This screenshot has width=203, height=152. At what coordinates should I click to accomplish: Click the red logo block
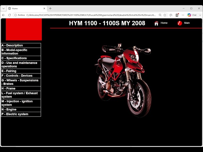tap(24, 29)
